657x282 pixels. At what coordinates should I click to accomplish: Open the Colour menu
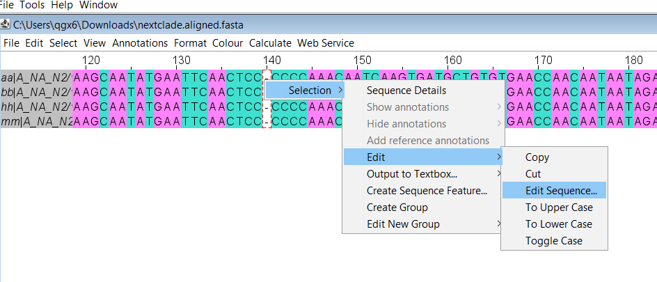click(x=228, y=43)
